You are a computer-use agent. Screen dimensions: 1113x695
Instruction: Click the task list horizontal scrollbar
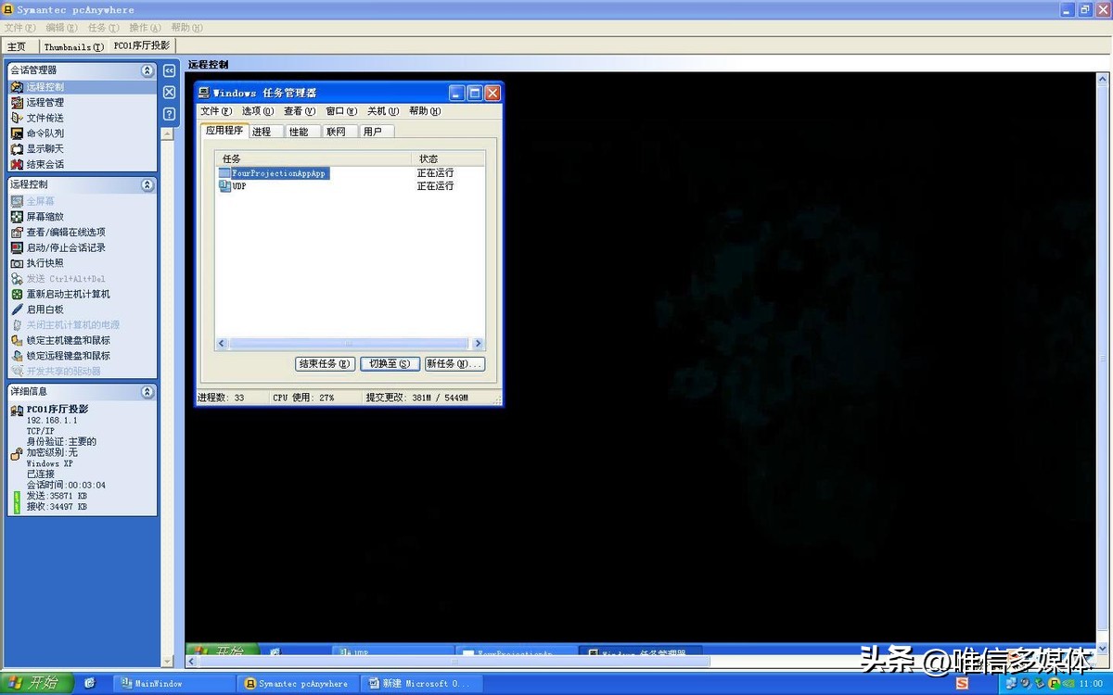pos(350,343)
